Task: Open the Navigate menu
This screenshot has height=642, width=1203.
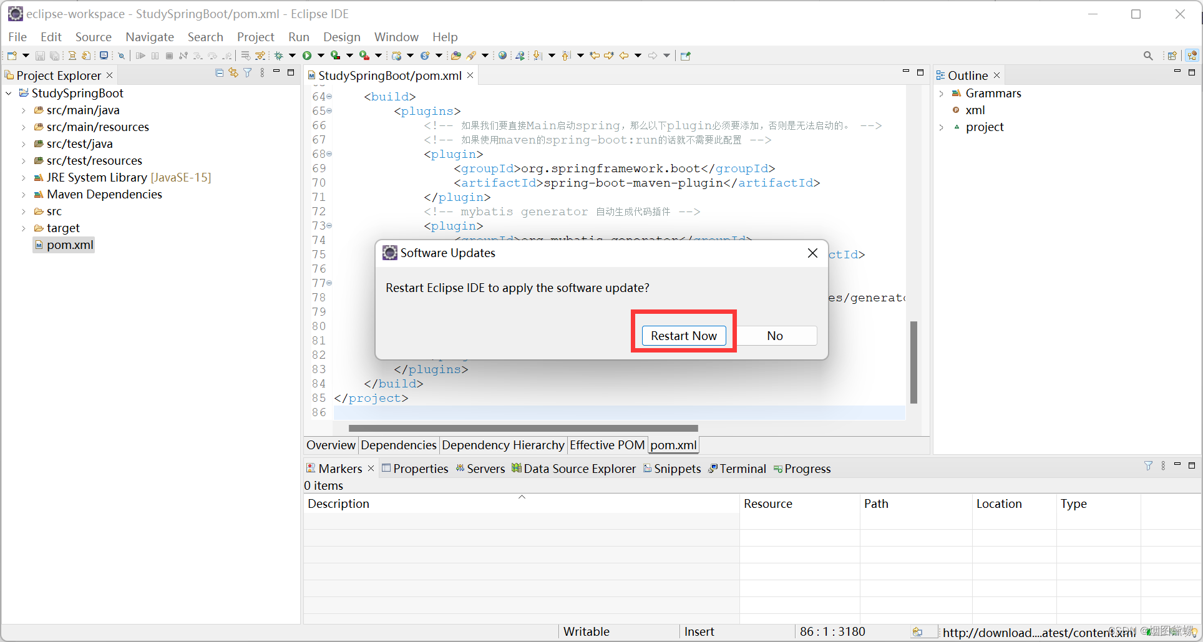Action: click(x=150, y=37)
